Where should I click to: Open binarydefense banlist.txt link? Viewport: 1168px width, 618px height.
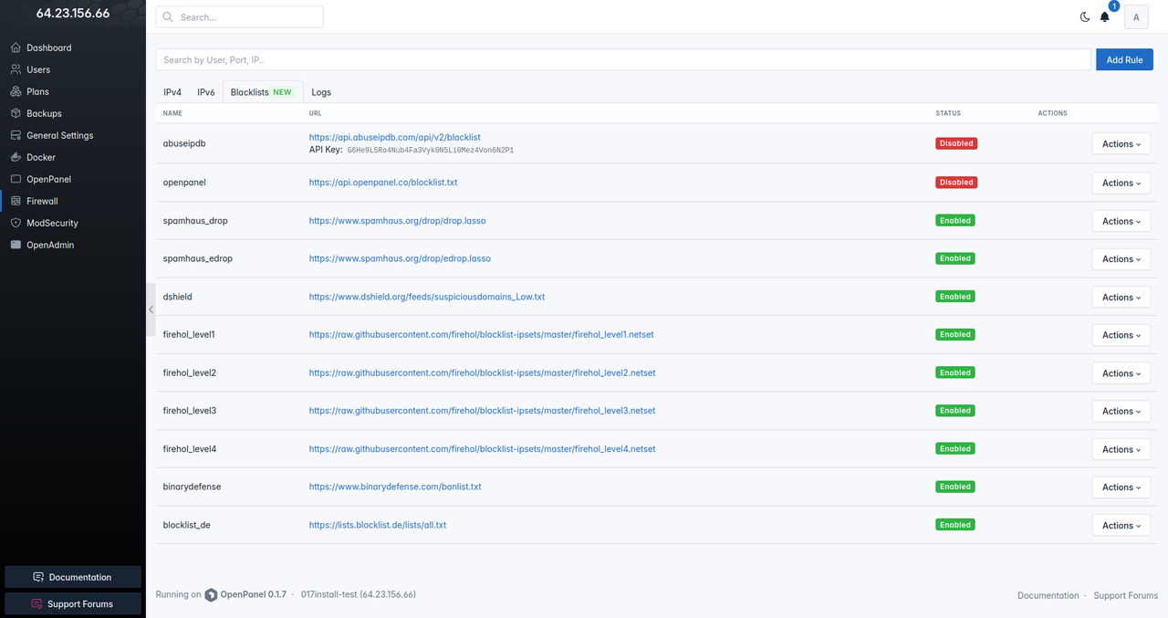point(395,487)
